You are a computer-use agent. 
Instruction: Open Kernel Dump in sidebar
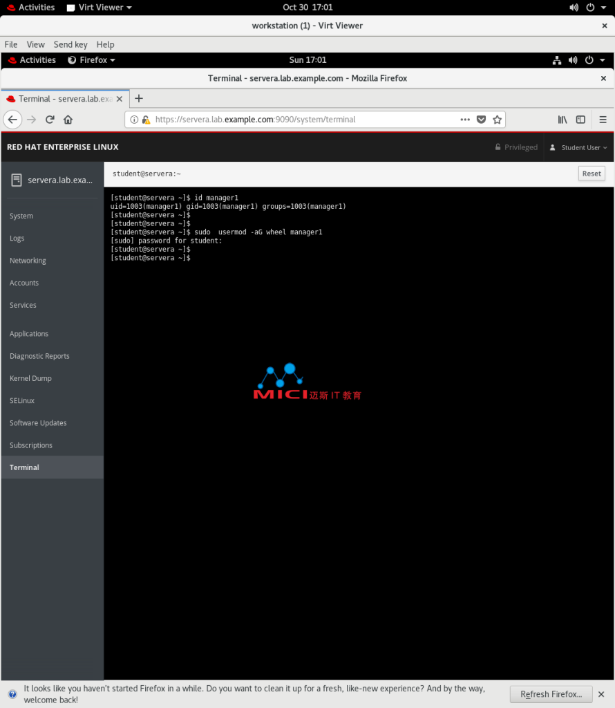pyautogui.click(x=53, y=378)
